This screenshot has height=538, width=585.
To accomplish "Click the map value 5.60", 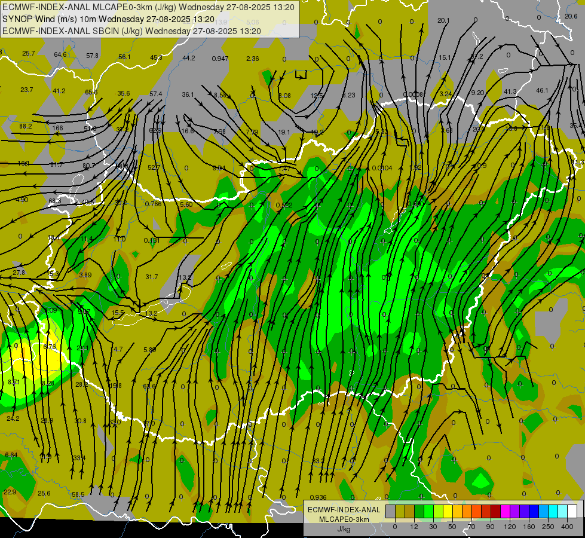I will click(x=186, y=204).
